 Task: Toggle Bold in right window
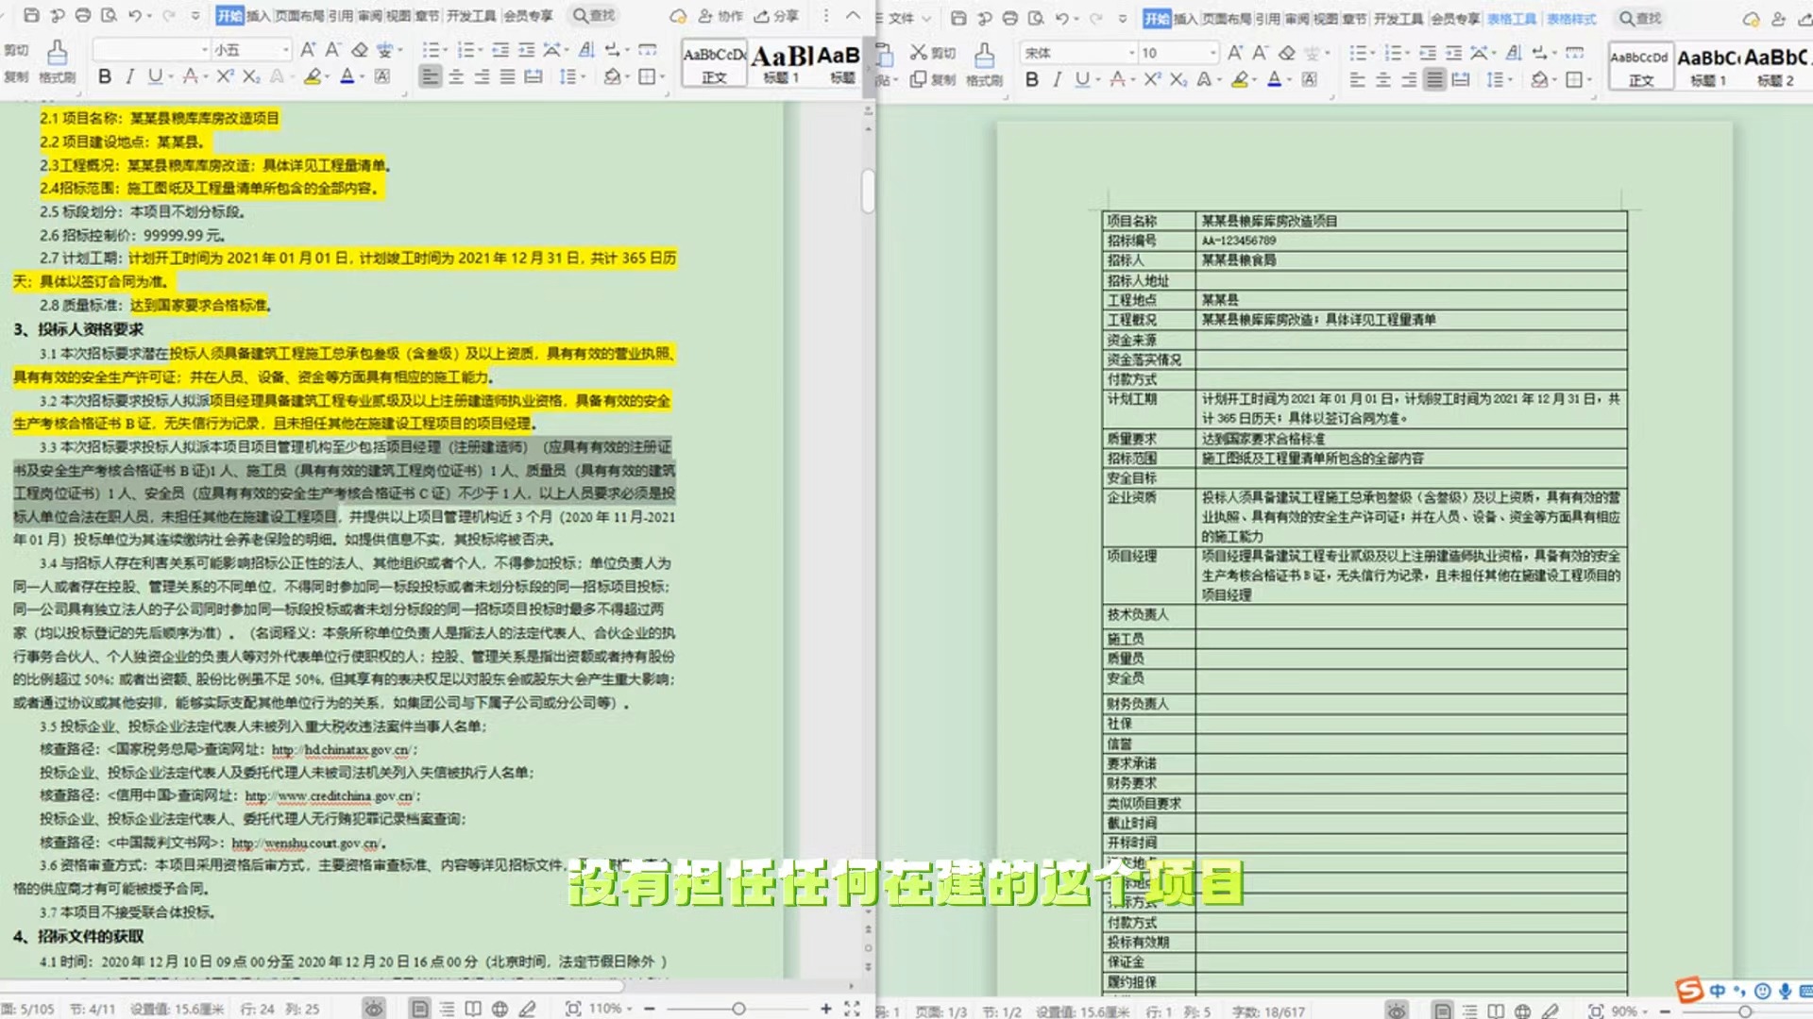click(1031, 79)
